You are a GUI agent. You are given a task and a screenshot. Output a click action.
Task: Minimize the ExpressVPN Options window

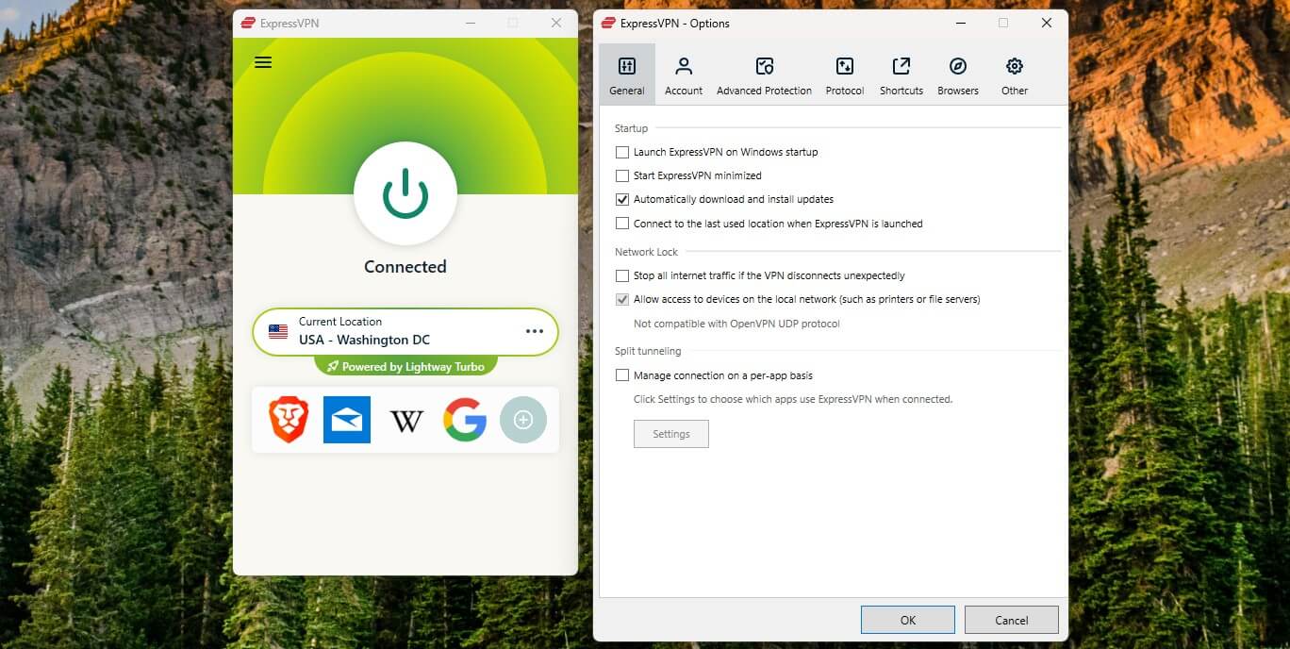tap(959, 24)
